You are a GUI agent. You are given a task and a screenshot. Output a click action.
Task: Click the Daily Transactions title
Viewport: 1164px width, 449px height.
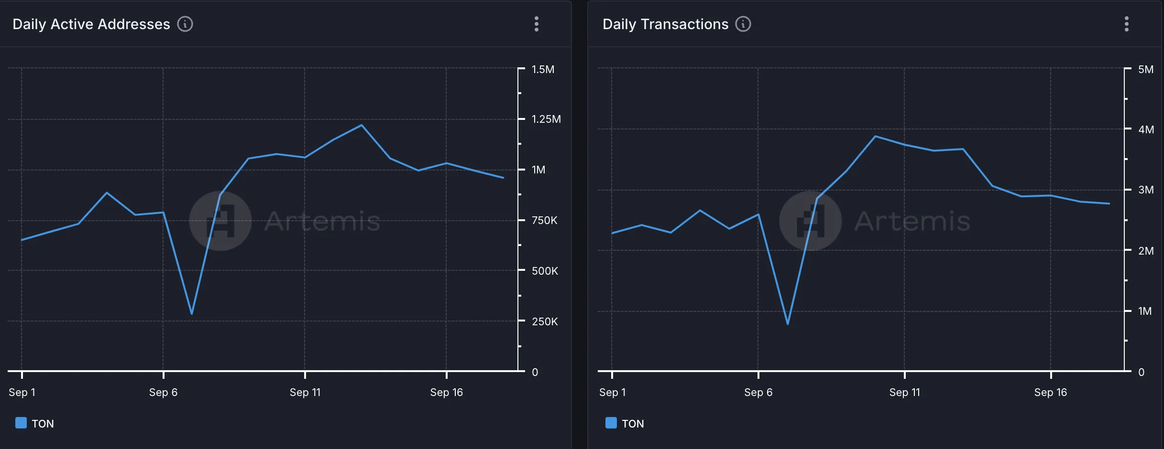click(665, 24)
